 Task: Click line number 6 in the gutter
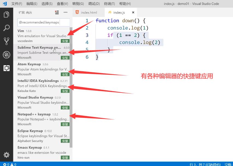(87, 57)
